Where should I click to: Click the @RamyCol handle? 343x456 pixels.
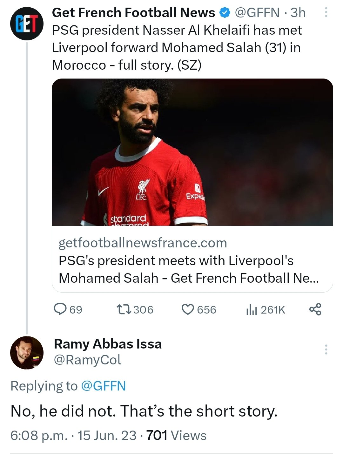tap(88, 360)
